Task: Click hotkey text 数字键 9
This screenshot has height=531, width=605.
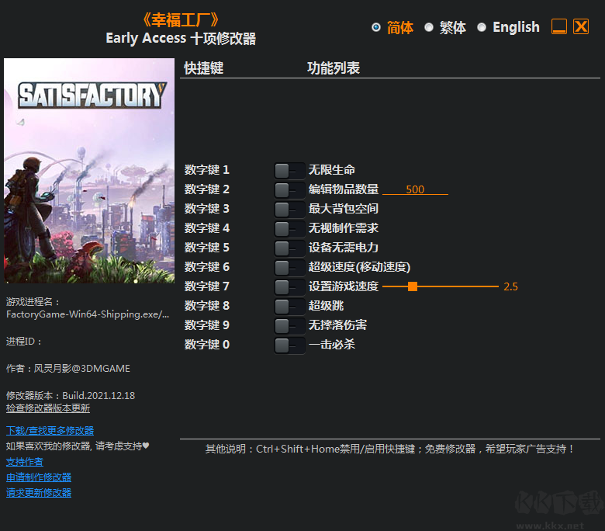Action: coord(207,325)
